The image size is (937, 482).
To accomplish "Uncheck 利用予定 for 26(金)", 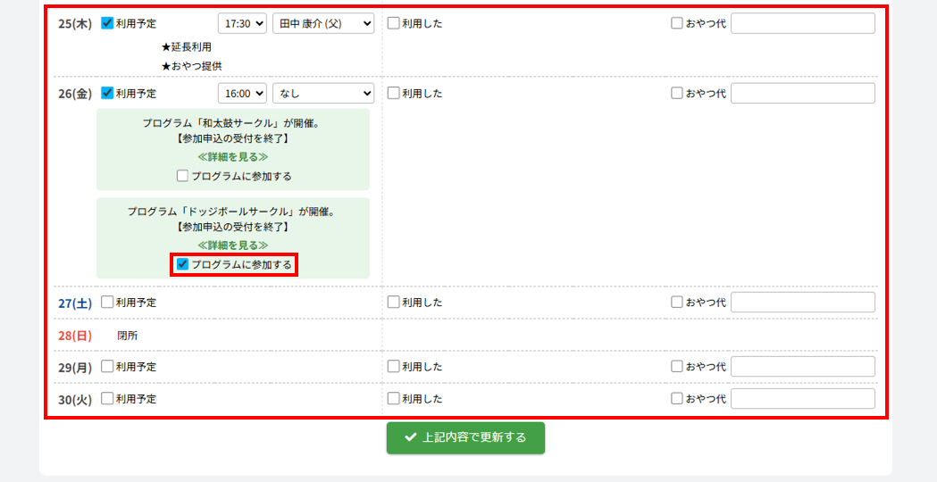I will click(x=108, y=93).
